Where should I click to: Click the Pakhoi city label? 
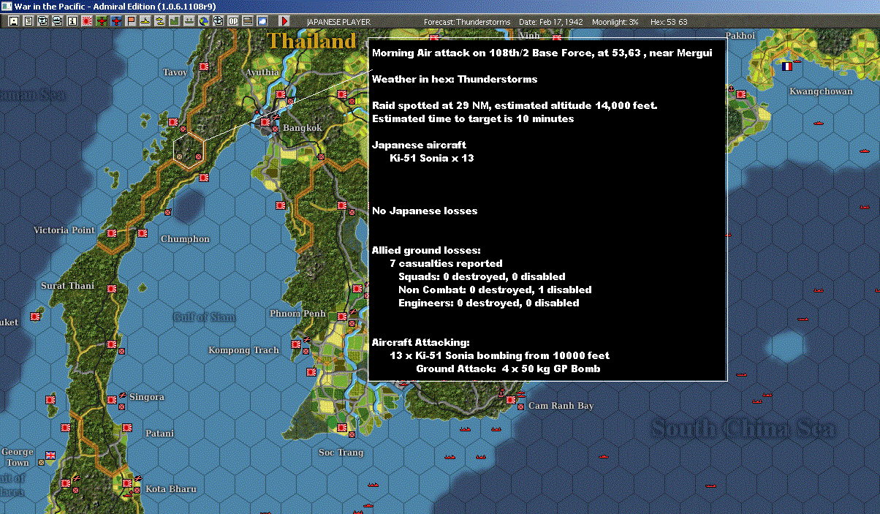click(x=740, y=35)
